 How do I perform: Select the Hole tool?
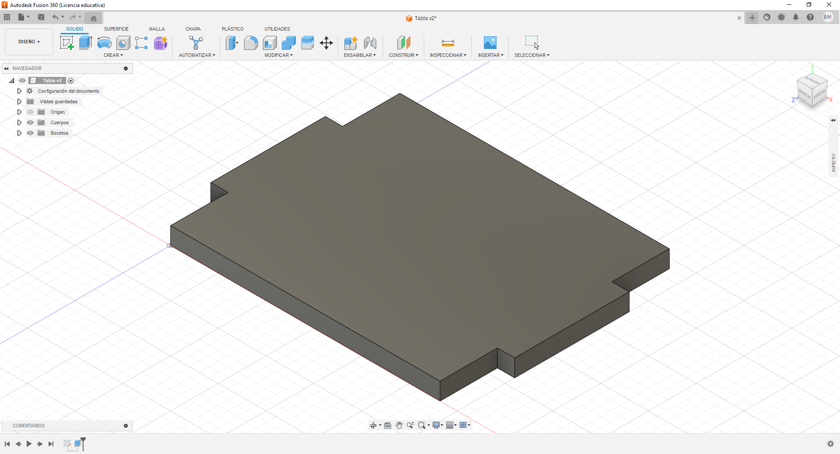(x=123, y=43)
